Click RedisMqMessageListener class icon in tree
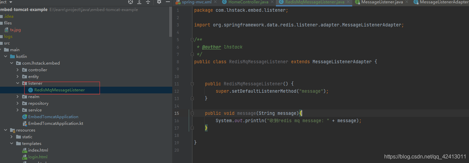 click(x=31, y=90)
